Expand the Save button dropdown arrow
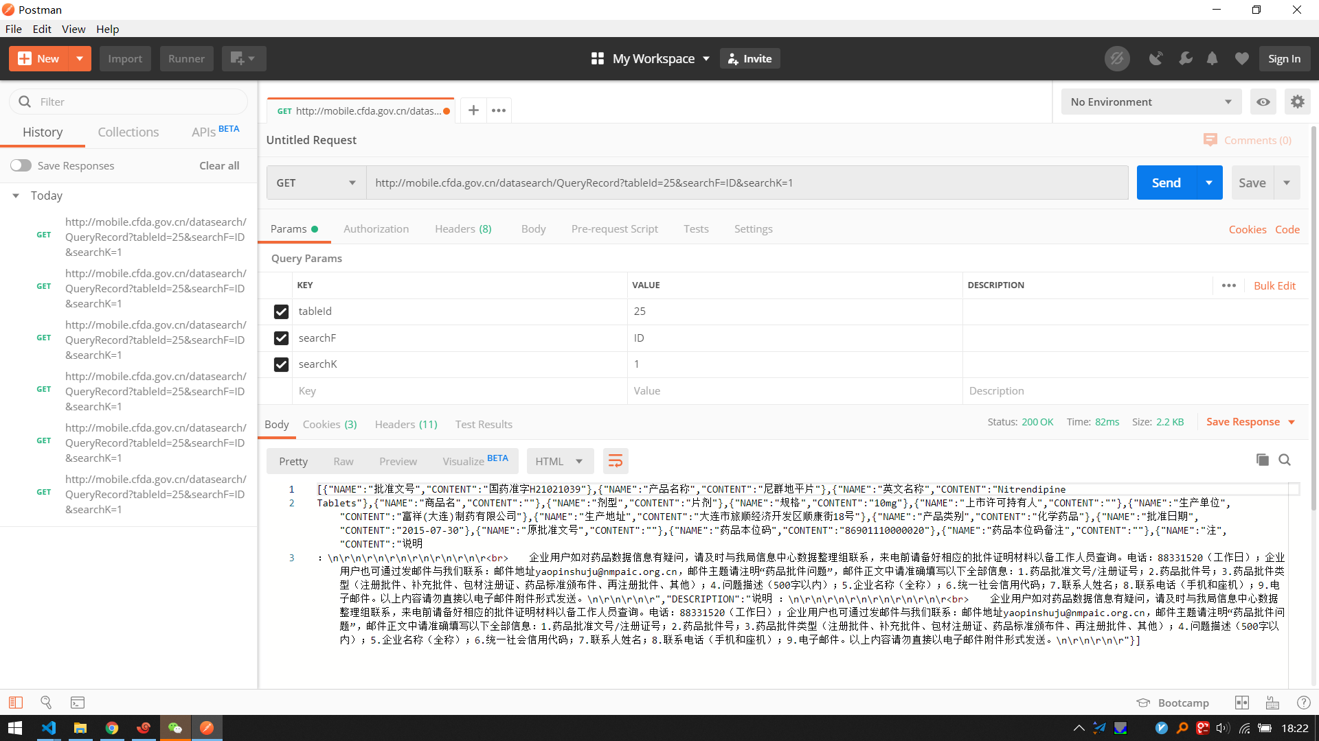Screen dimensions: 1319x741 click(1287, 183)
